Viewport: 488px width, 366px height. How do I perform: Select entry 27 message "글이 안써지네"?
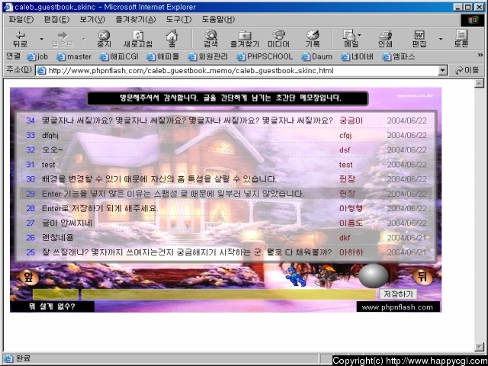point(67,223)
